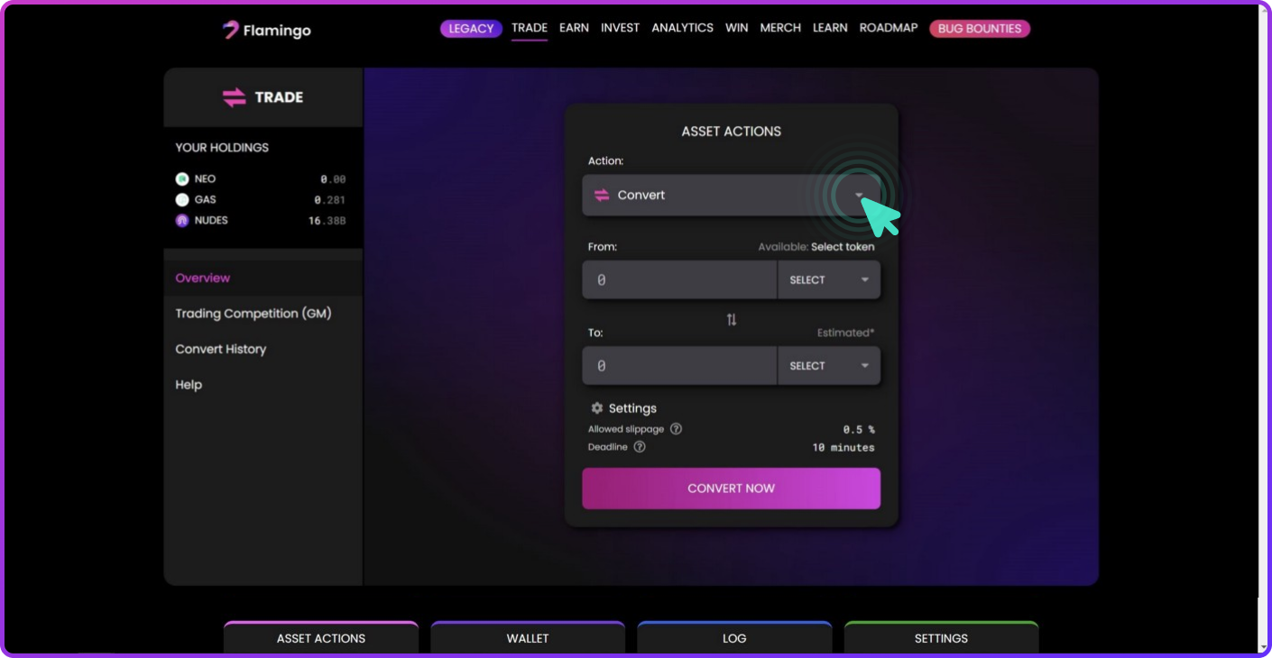Click the To amount input field
Screen dimensions: 1272x658
(x=679, y=365)
